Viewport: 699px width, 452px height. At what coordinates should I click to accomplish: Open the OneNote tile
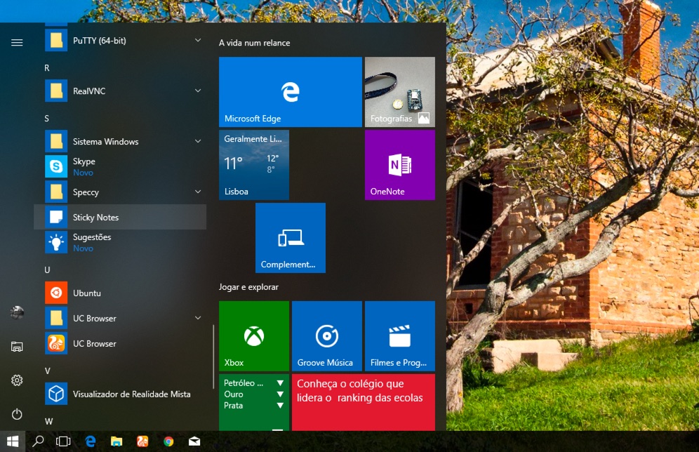[400, 165]
